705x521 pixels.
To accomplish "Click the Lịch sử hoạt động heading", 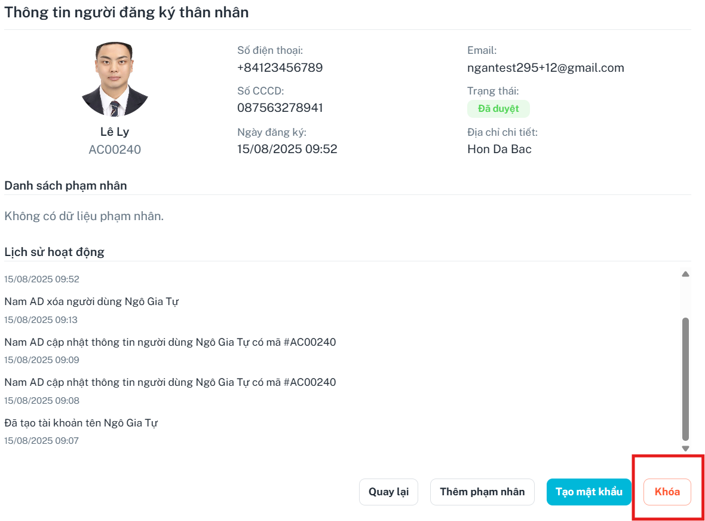I will [54, 252].
